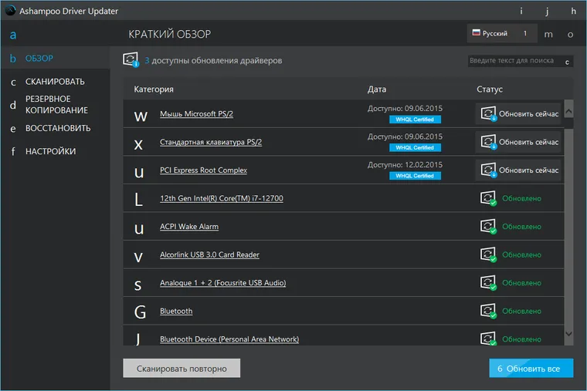587x391 pixels.
Task: Click the keyboard icon for Стандартная клавиатура PS/2
Action: click(138, 145)
